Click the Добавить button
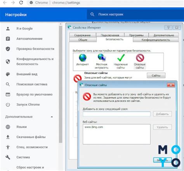Screen dimensions: 184x171 pyautogui.click(x=162, y=114)
